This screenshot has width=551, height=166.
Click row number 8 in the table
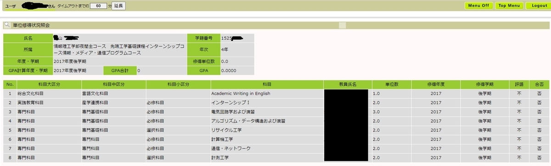click(x=9, y=158)
